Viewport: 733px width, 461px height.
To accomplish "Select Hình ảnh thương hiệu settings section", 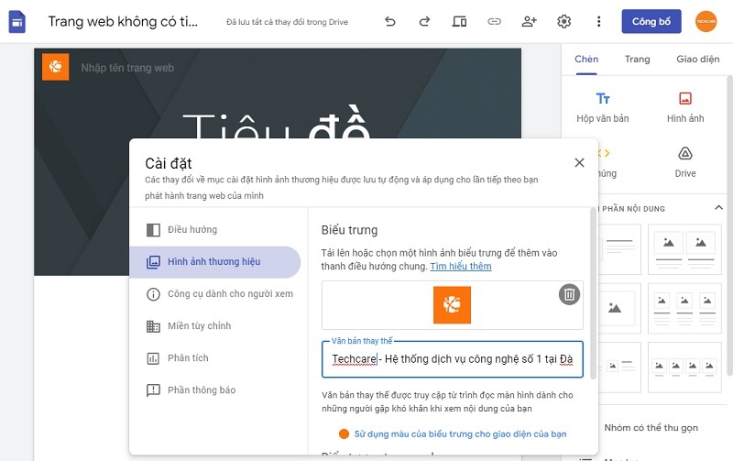I will pyautogui.click(x=215, y=262).
